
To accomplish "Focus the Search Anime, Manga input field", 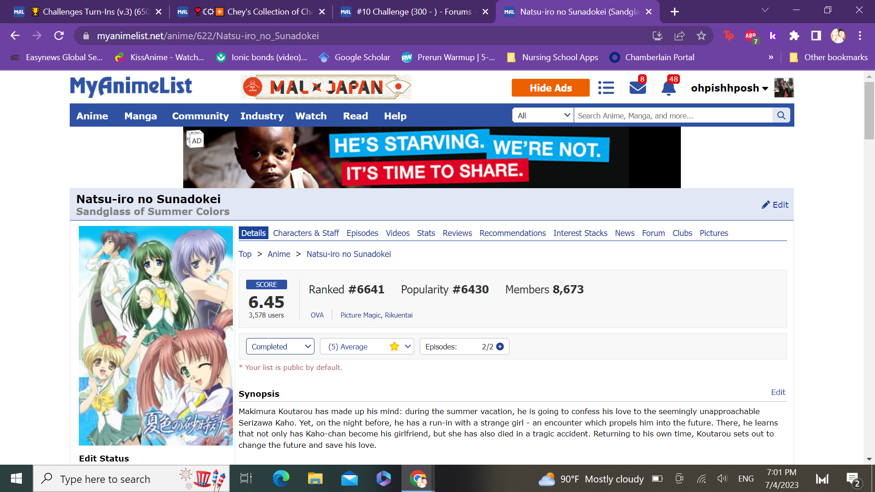I will point(674,115).
